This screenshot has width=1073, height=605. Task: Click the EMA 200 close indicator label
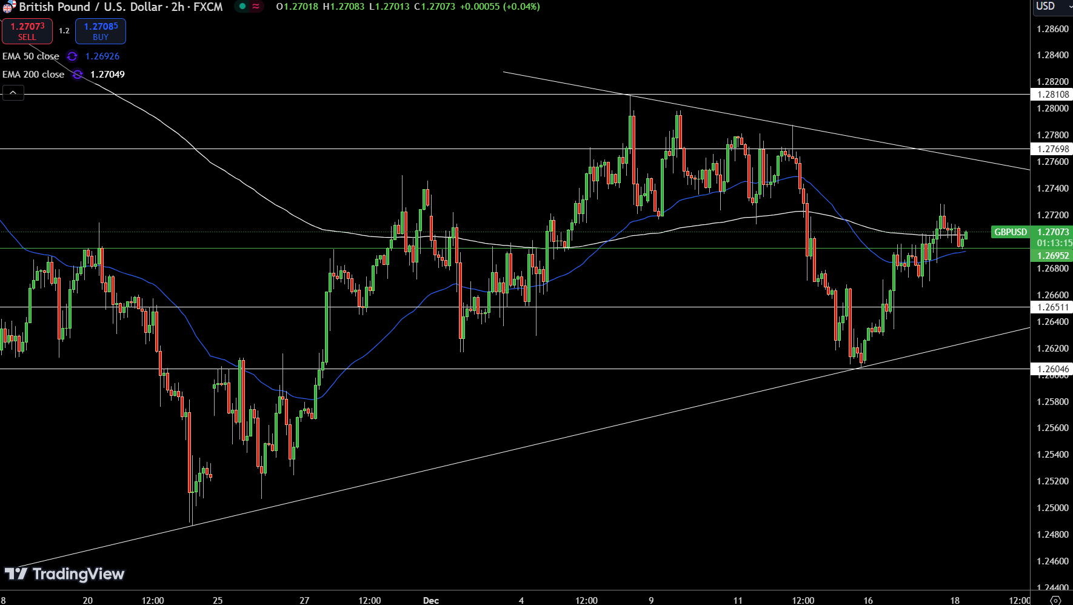[x=33, y=75]
